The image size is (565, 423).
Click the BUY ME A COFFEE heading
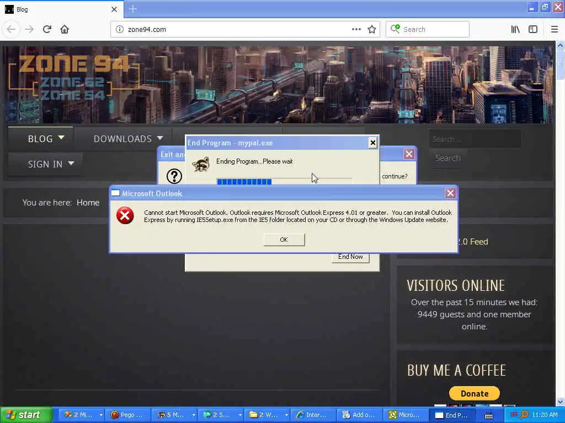pyautogui.click(x=456, y=370)
